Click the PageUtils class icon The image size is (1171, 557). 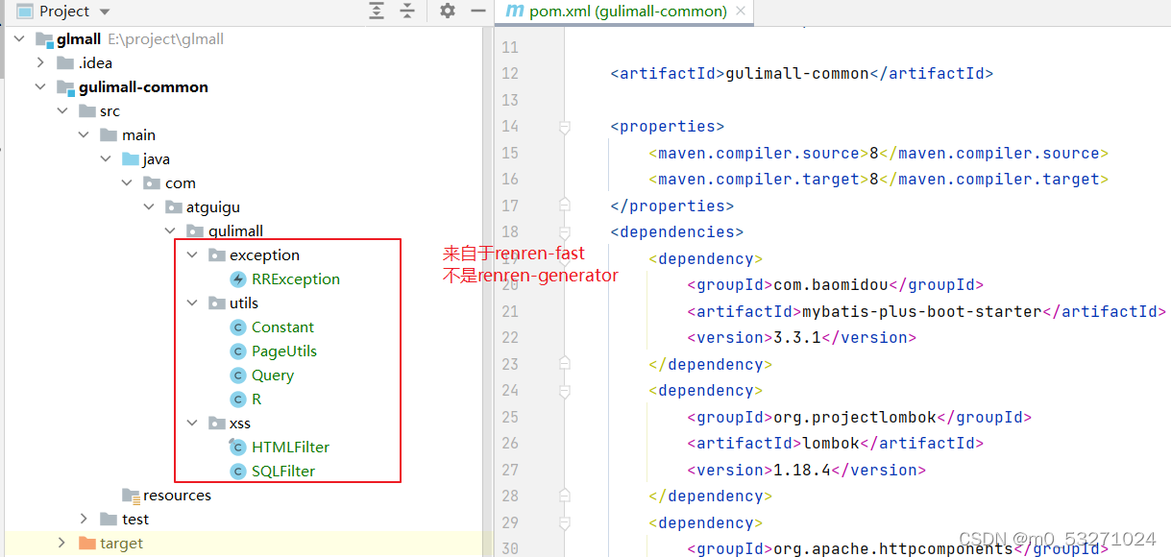238,351
